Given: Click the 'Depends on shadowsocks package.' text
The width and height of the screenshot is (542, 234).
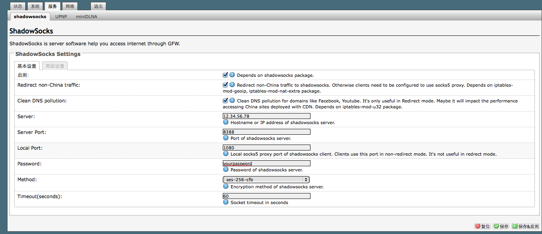Looking at the screenshot, I should pyautogui.click(x=275, y=75).
